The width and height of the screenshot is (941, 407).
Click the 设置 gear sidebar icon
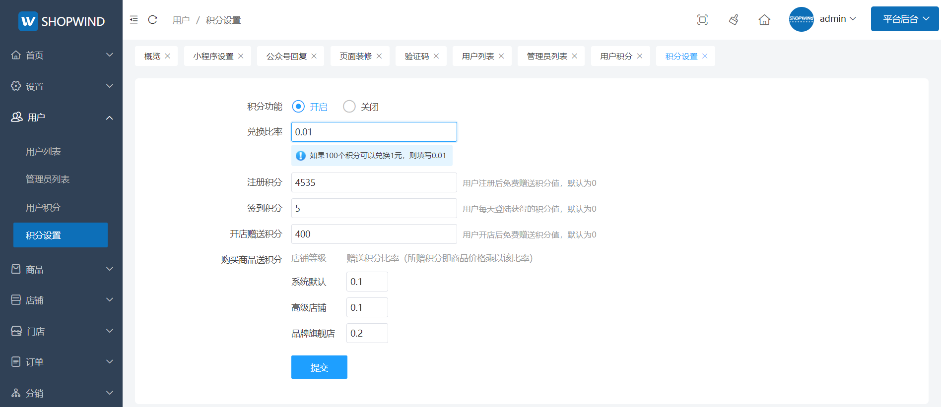16,86
